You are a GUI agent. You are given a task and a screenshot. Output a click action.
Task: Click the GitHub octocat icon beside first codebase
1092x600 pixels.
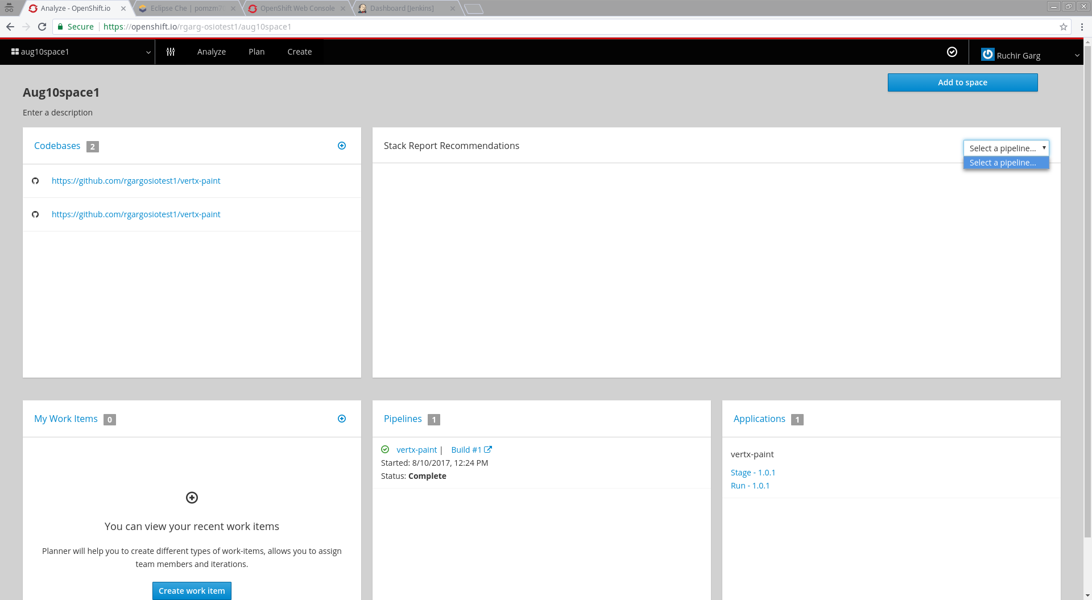click(35, 181)
